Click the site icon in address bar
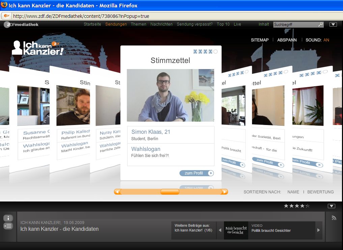Screen dimensions: 343x250 click(x=6, y=16)
